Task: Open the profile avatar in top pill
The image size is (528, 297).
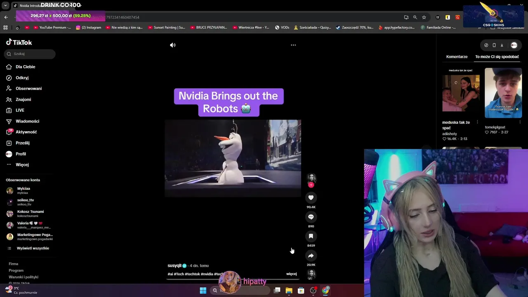Action: pyautogui.click(x=514, y=45)
